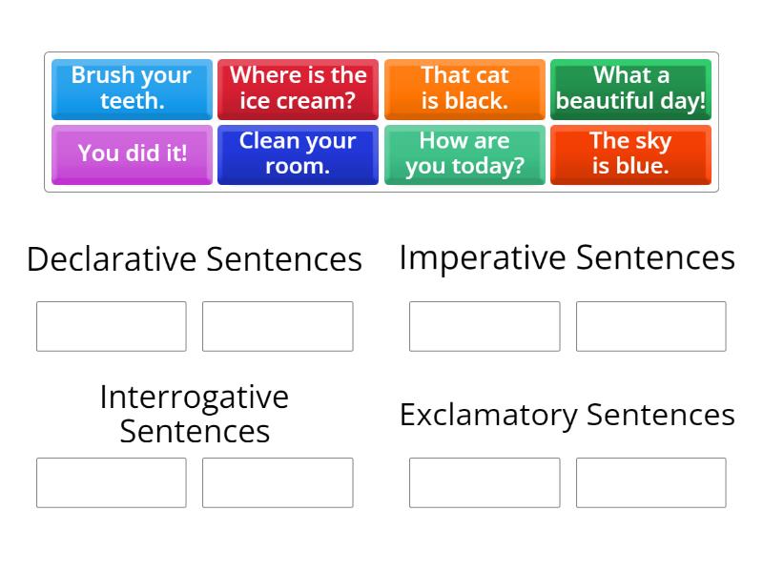Click the left drop box under Declarative Sentences
Image resolution: width=763 pixels, height=572 pixels.
click(x=111, y=326)
